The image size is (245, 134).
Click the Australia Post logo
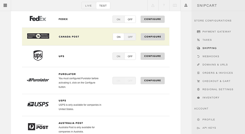coord(38,127)
